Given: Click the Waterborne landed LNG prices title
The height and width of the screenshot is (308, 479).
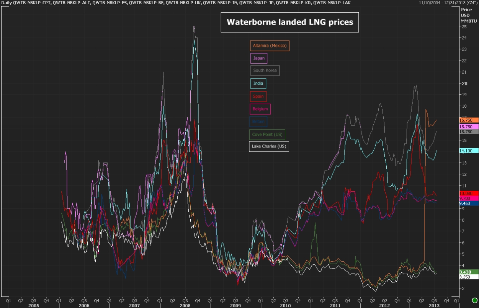Looking at the screenshot, I should pos(289,22).
